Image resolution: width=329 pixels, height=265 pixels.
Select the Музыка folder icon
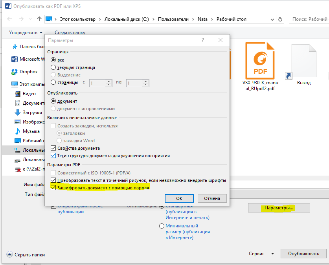pyautogui.click(x=17, y=131)
